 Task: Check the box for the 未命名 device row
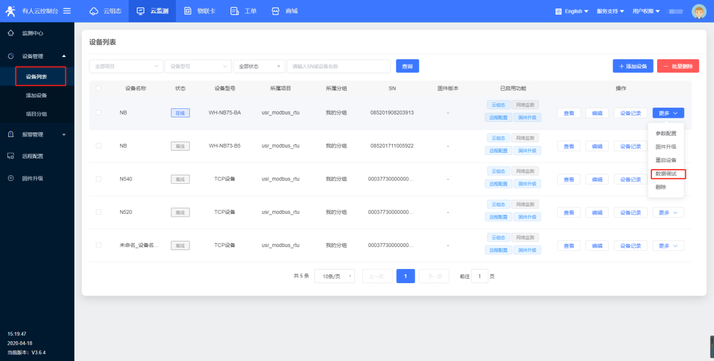pos(99,245)
